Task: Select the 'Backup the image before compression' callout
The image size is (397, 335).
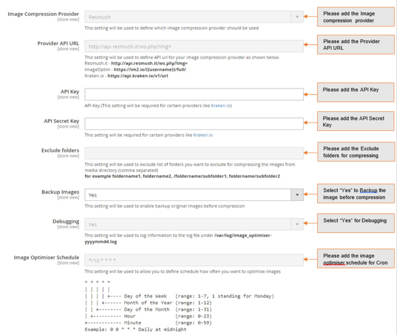Action: [x=356, y=194]
